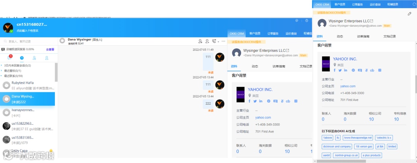Click the search contacts and chat records field
This screenshot has height=163, width=417.
coord(29,41)
